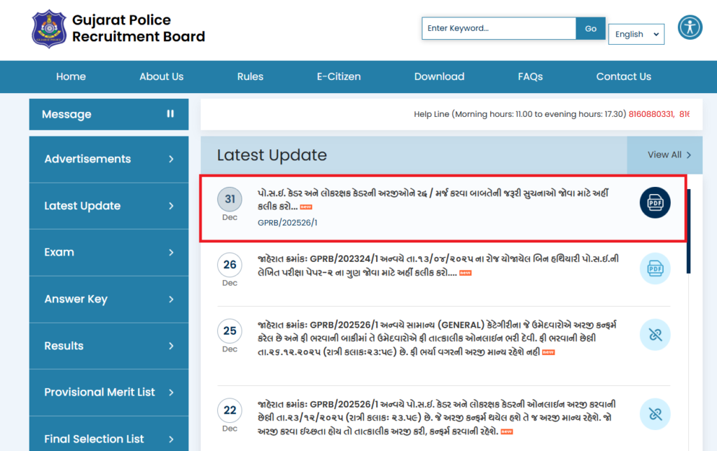This screenshot has height=451, width=717.
Task: Open the Contact Us menu item
Action: tap(623, 76)
